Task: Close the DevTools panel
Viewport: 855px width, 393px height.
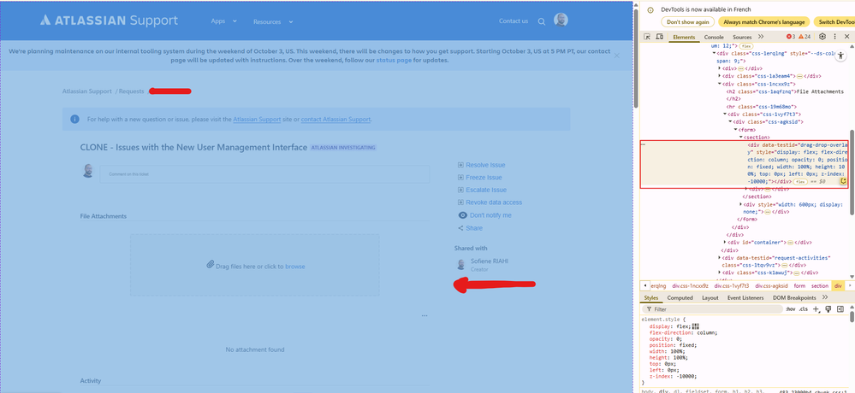Action: [846, 37]
